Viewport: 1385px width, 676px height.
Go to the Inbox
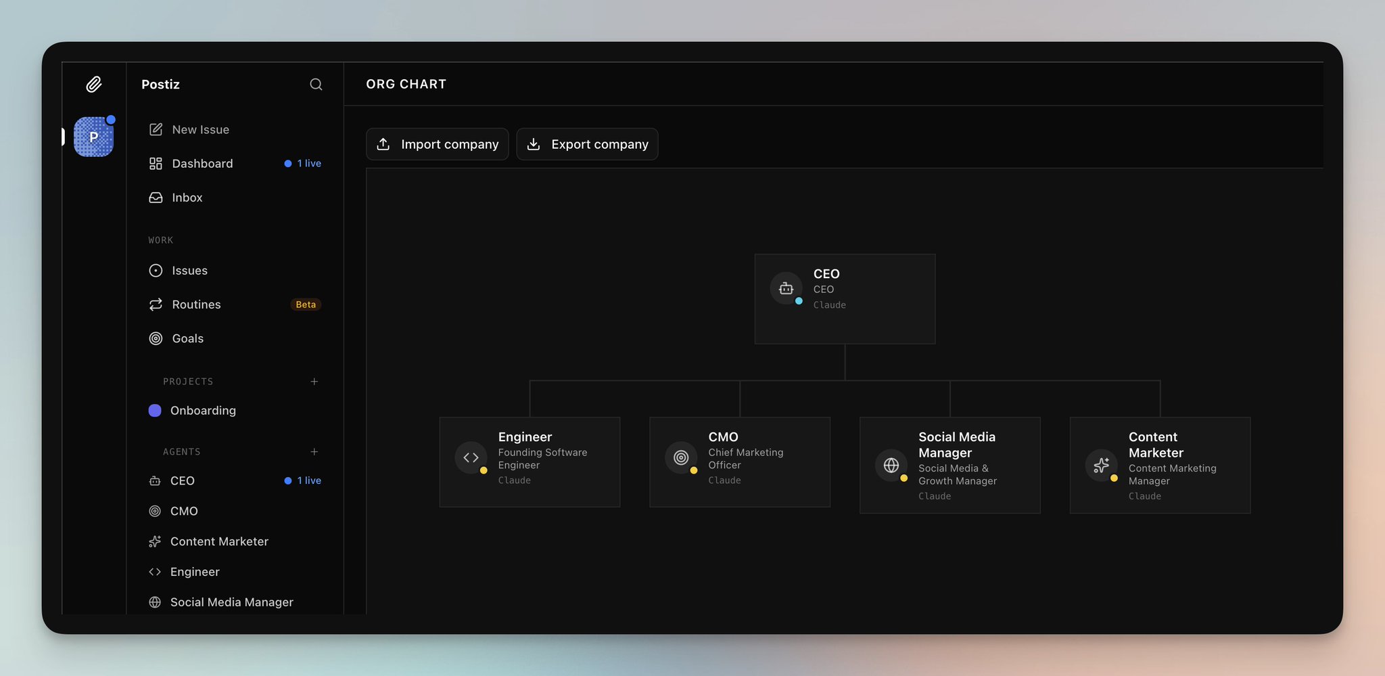point(187,198)
